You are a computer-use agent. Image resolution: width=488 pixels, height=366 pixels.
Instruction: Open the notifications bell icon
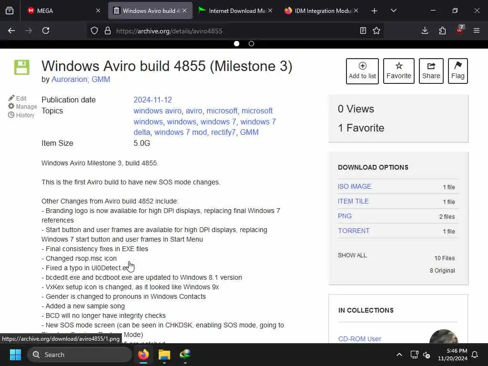475,355
